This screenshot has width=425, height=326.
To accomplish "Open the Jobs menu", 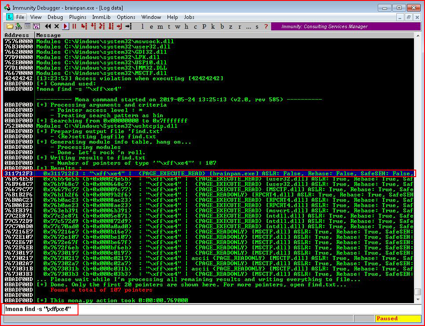I will pyautogui.click(x=189, y=17).
